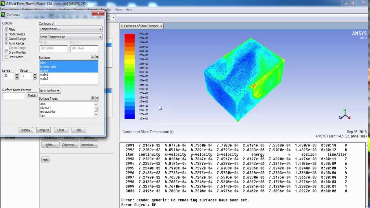Open the Contours of Static Temper window selector
The height and width of the screenshot is (208, 370).
(142, 26)
